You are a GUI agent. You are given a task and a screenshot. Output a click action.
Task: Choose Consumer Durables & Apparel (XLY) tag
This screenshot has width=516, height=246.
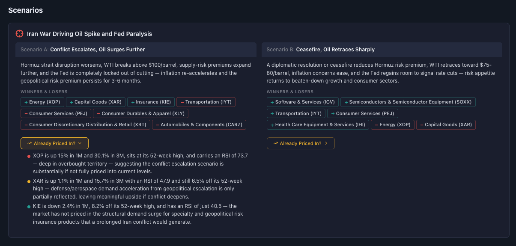tap(140, 113)
